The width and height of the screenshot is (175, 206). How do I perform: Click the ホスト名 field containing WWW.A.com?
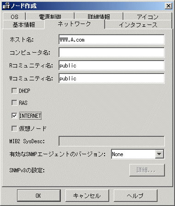coord(111,40)
